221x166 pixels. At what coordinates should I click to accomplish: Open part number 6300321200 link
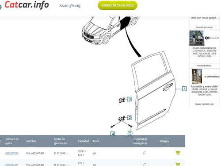[12, 153]
